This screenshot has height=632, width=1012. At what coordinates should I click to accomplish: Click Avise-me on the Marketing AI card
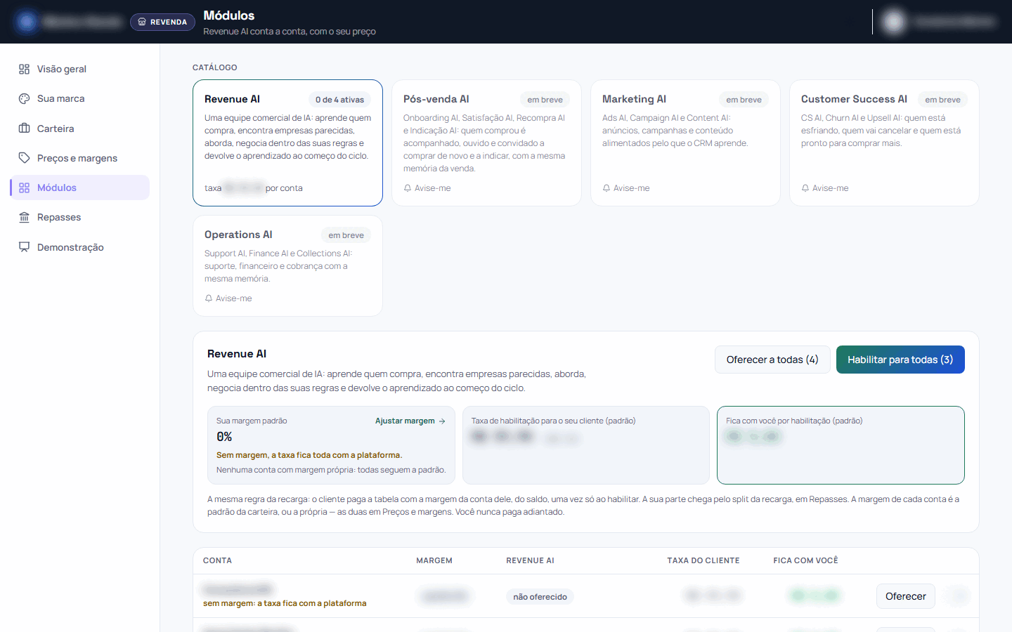pyautogui.click(x=626, y=188)
